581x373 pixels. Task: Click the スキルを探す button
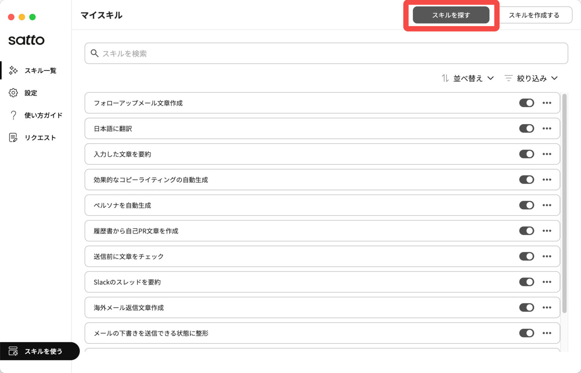[451, 15]
